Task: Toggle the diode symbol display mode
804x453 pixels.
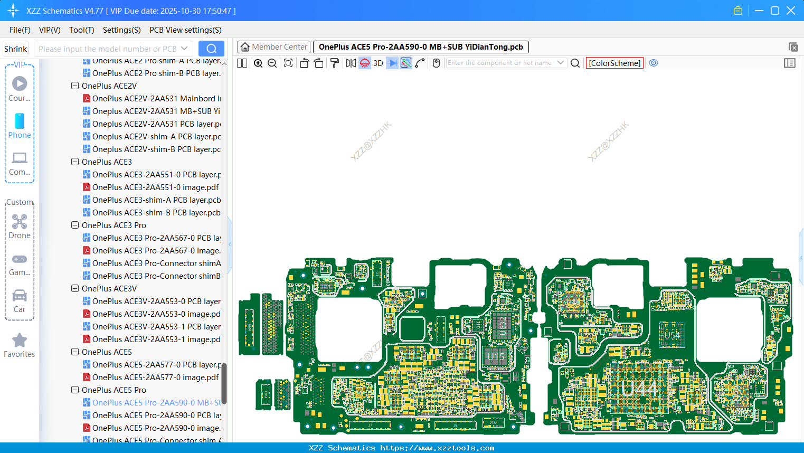Action: point(392,63)
